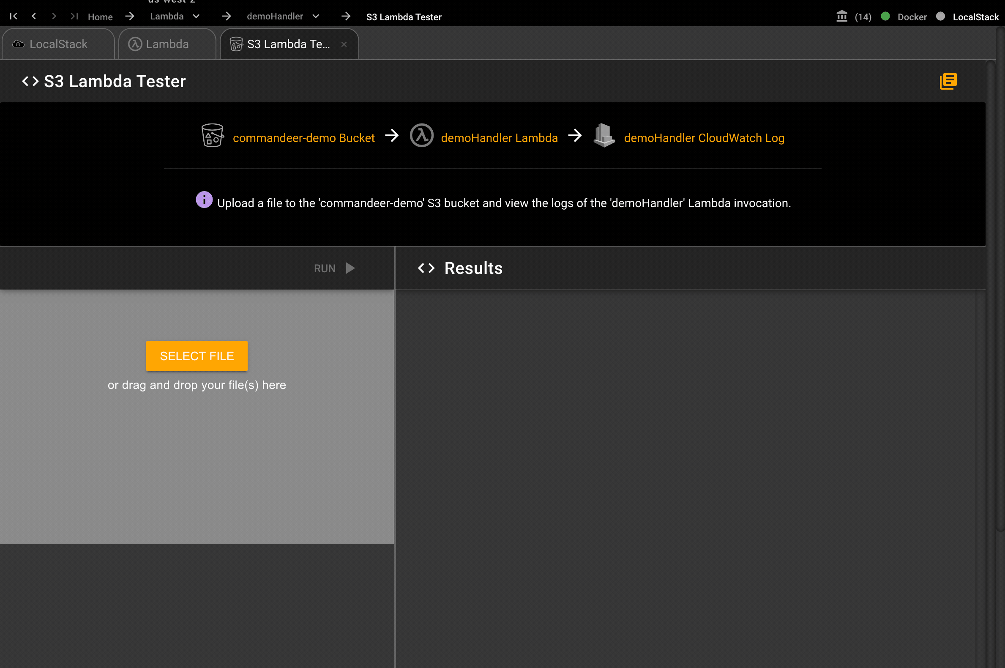
Task: Click code brackets icon beside page title
Action: coord(30,81)
